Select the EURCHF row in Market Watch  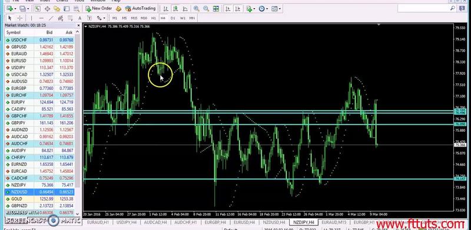(39, 95)
